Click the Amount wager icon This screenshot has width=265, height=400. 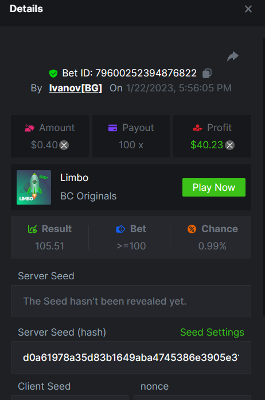pos(29,128)
